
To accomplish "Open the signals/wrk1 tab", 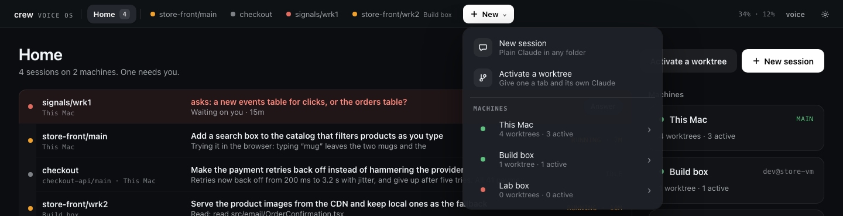I will pyautogui.click(x=312, y=15).
